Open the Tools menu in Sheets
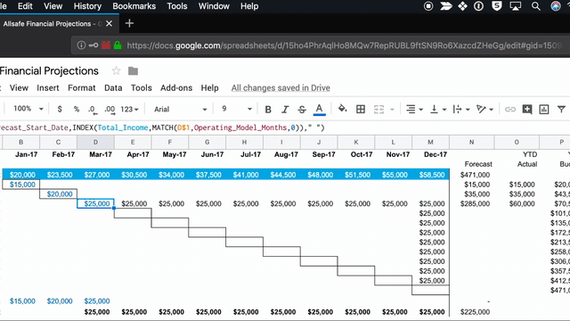Screen dimensions: 570x321 tap(142, 87)
